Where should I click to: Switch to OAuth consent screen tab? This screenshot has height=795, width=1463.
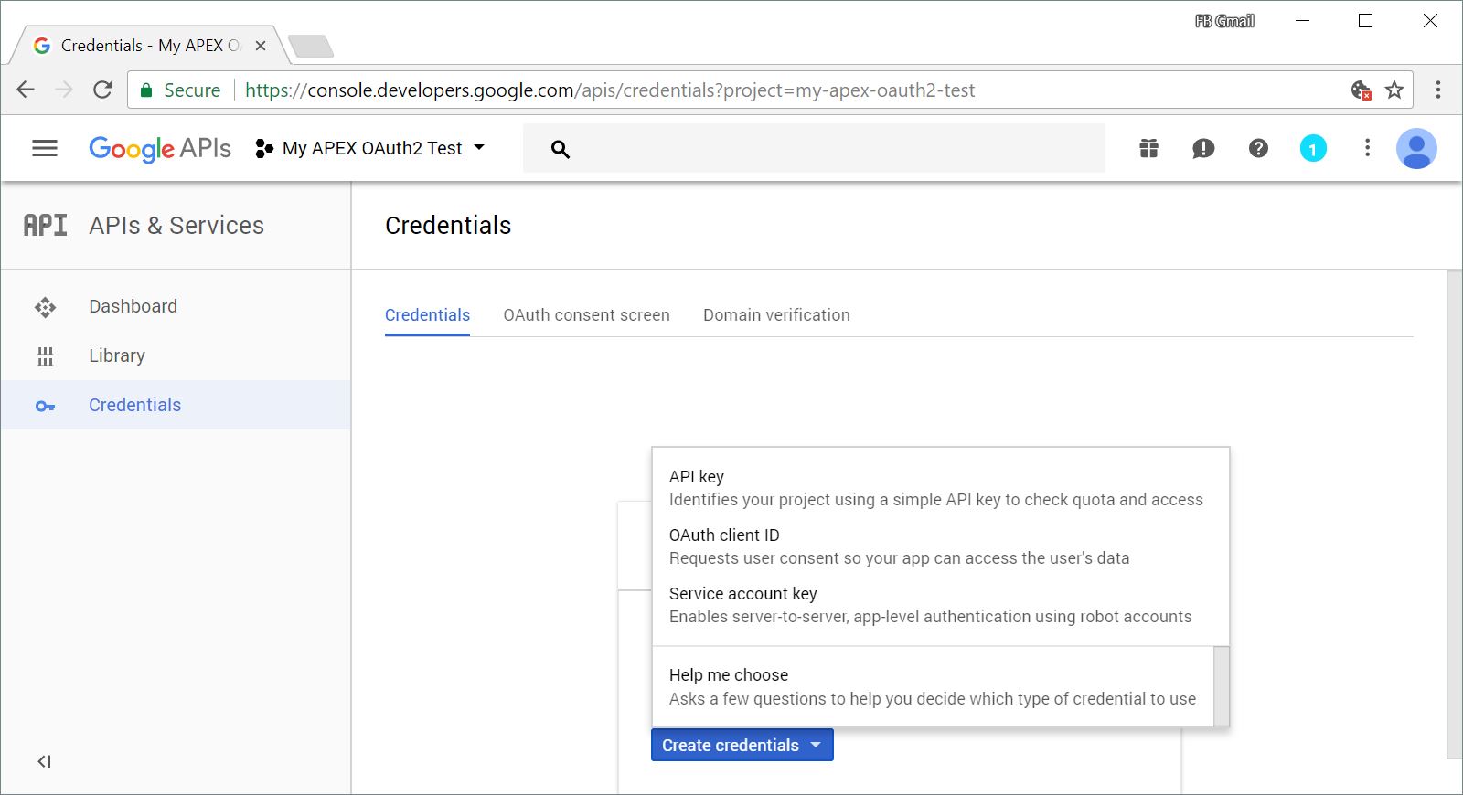586,315
